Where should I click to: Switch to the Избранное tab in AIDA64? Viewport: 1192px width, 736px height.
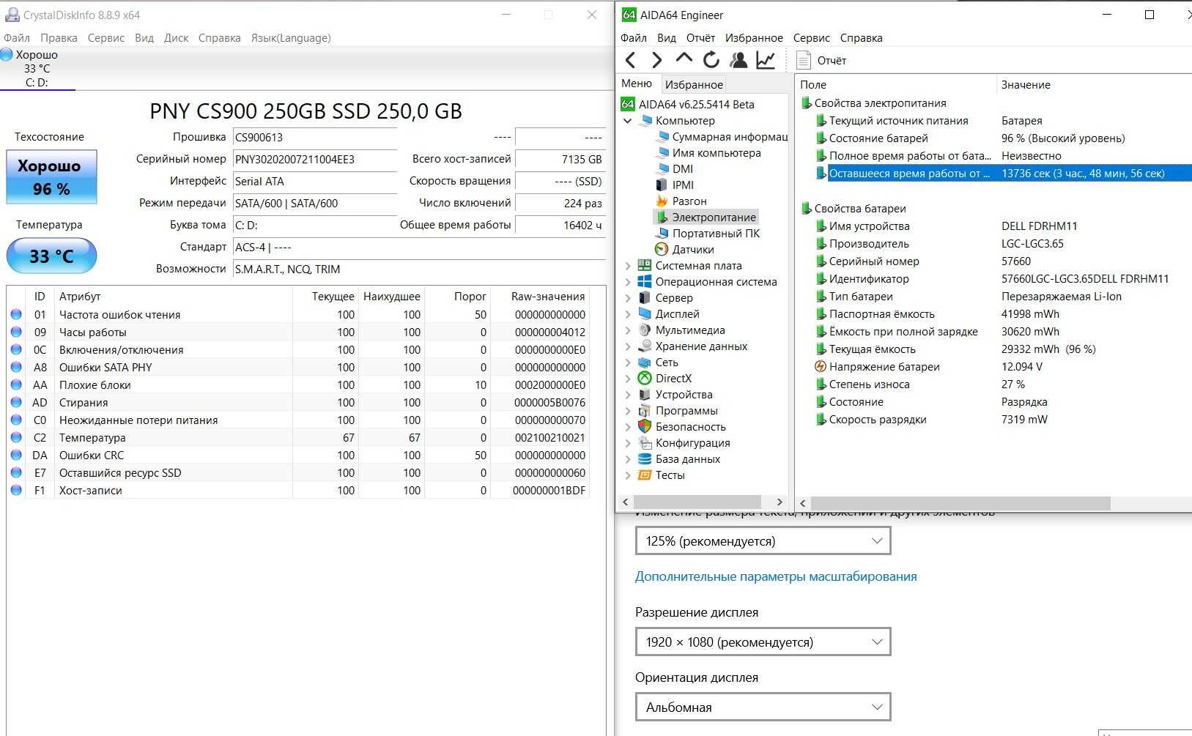coord(694,85)
